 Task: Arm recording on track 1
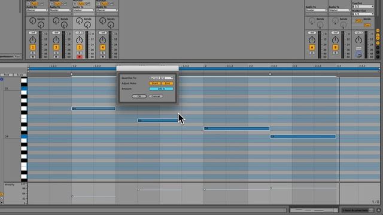coord(33,57)
